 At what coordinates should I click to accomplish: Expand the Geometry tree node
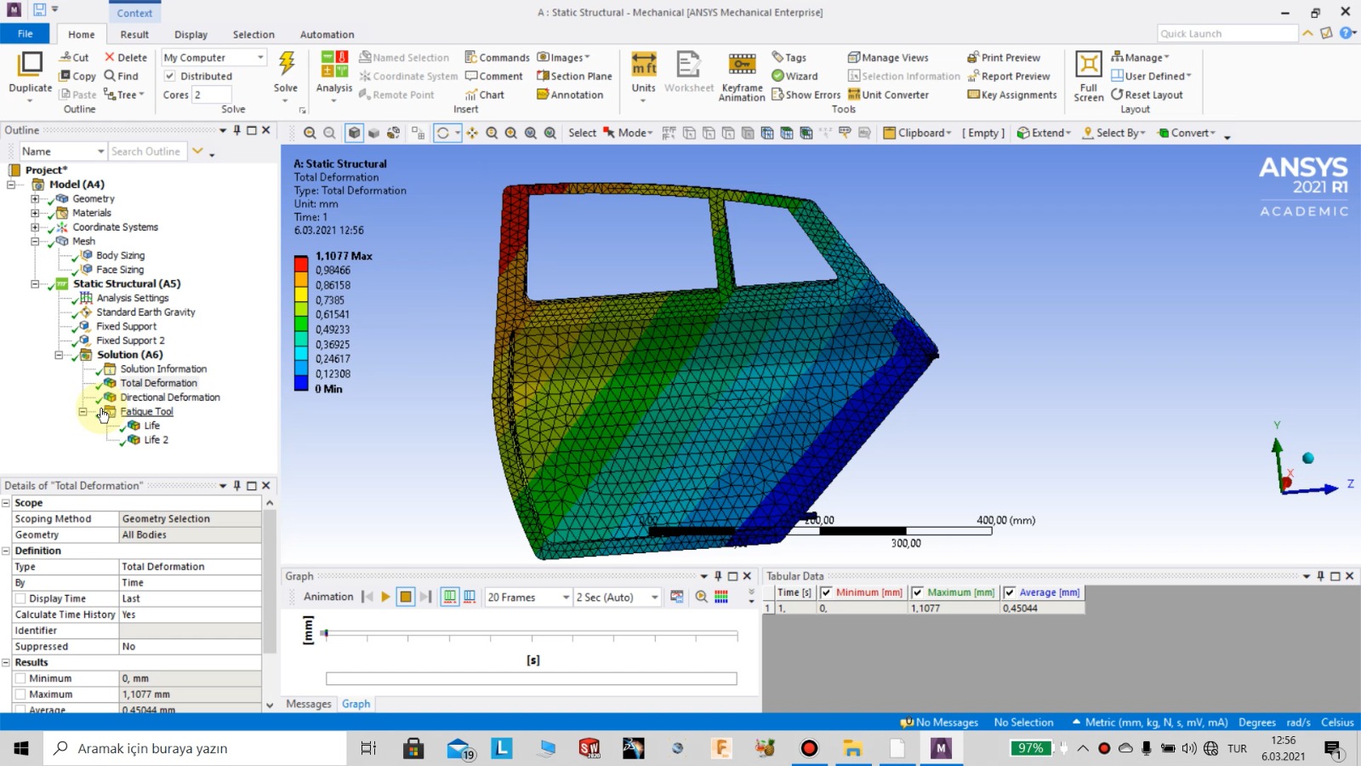coord(36,199)
